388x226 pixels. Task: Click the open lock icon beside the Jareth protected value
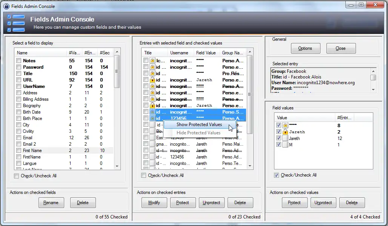(285, 132)
